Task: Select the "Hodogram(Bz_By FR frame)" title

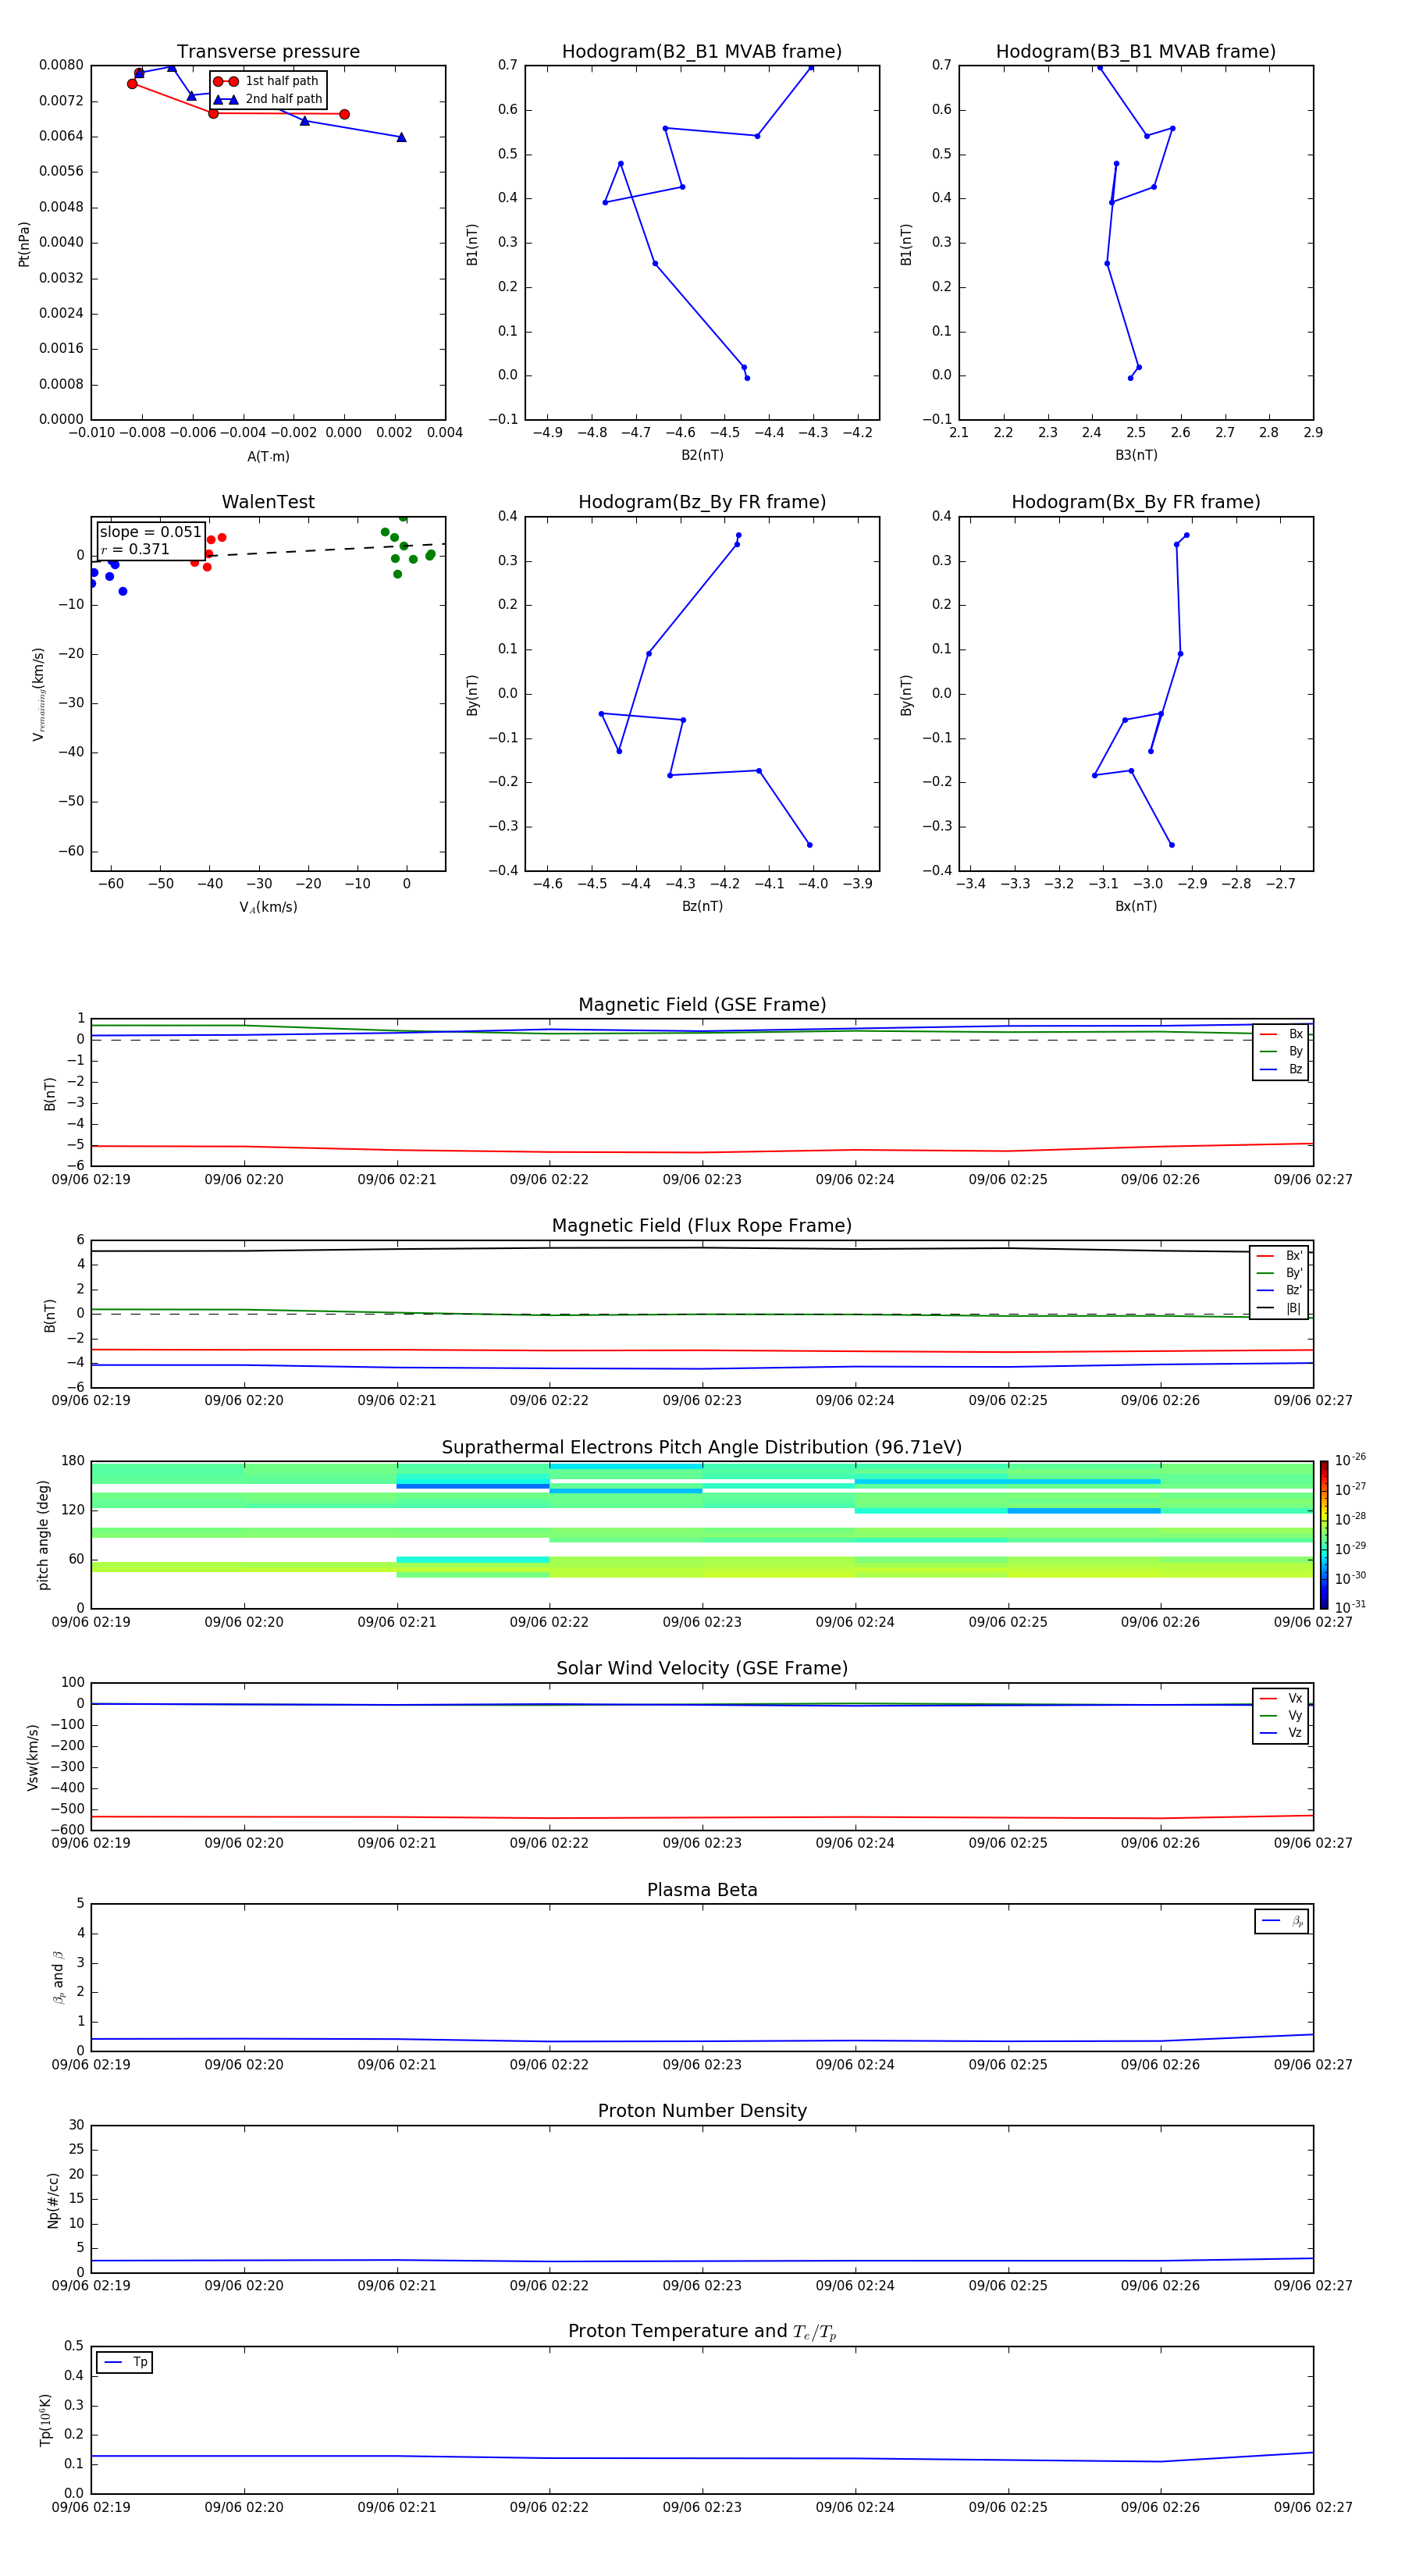Action: tap(702, 502)
